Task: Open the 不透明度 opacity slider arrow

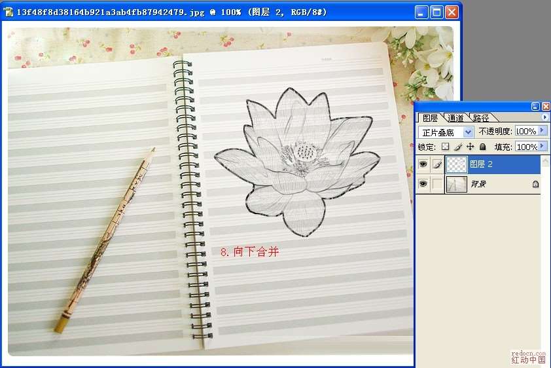Action: (x=542, y=131)
